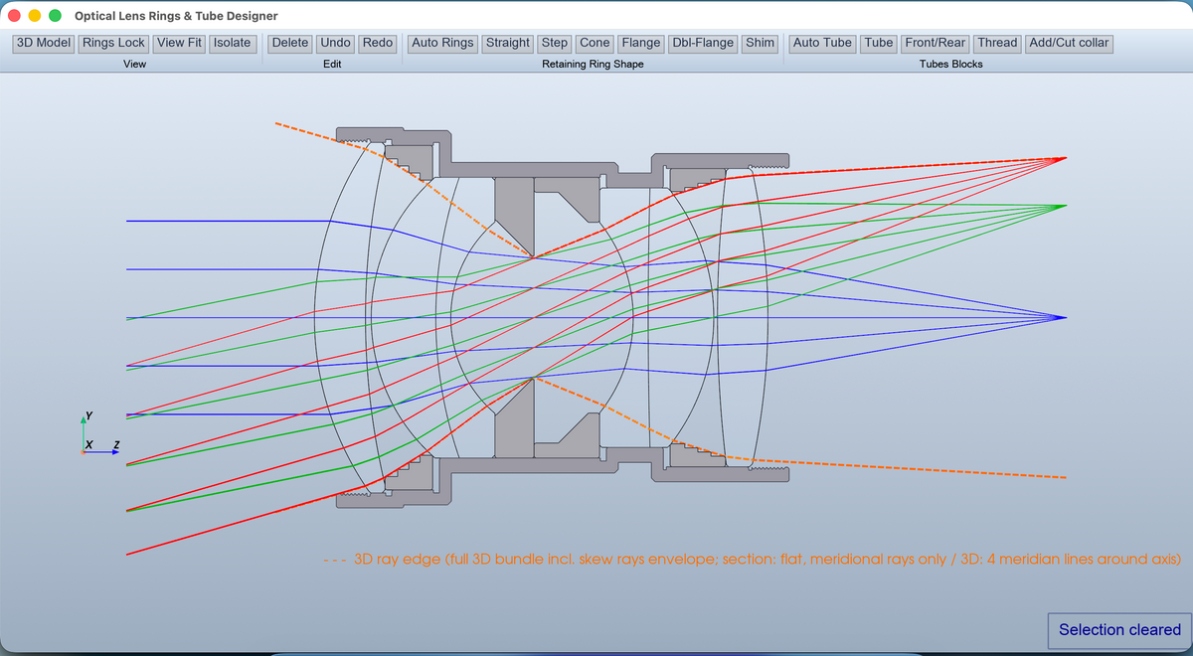Switch to the 3D Model view

click(x=44, y=43)
